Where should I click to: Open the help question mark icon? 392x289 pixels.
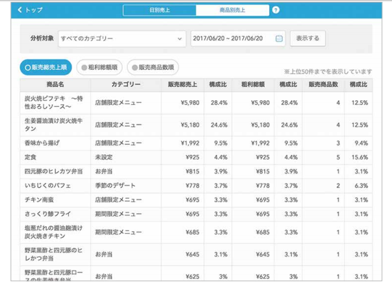coord(276,10)
